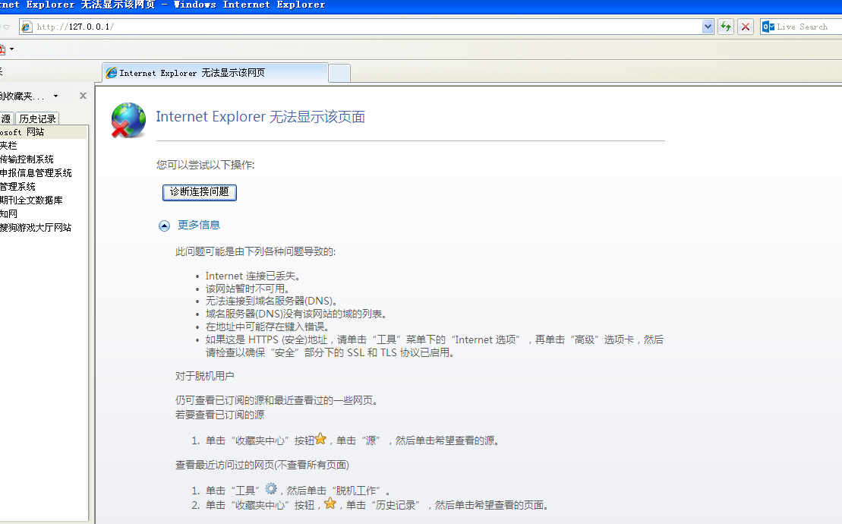Click the bullet 该网站暂时不可用
The height and width of the screenshot is (524, 842).
point(247,289)
